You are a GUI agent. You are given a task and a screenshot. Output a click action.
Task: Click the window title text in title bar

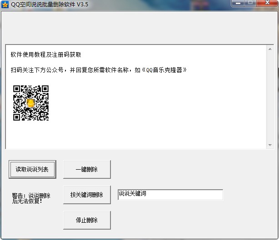50,5
